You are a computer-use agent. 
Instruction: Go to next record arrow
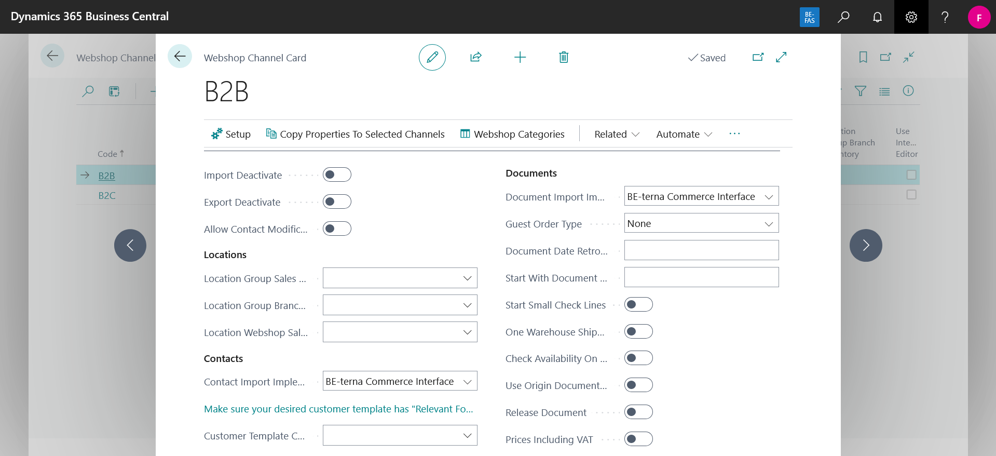[866, 245]
